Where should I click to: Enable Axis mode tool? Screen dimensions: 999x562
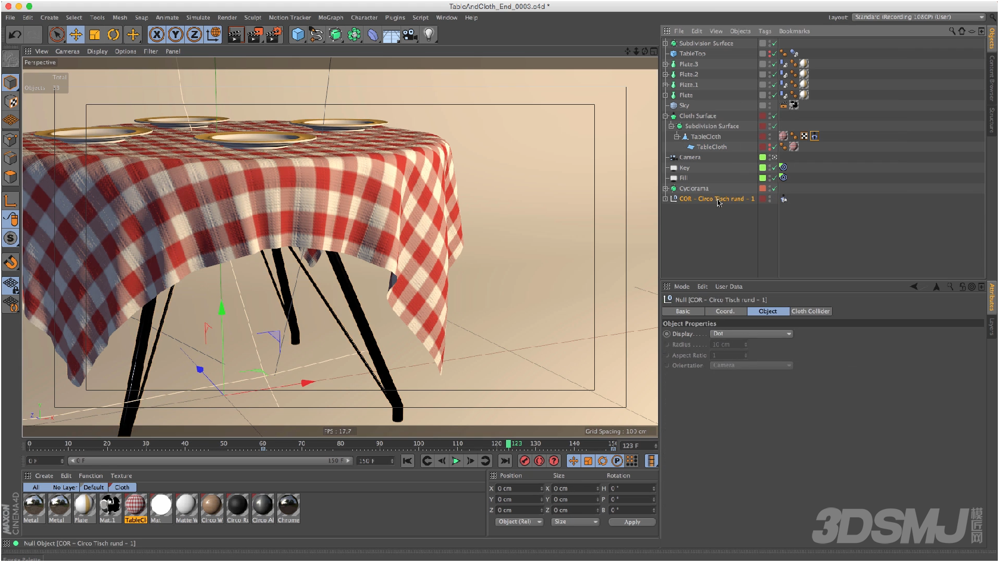[x=11, y=201]
